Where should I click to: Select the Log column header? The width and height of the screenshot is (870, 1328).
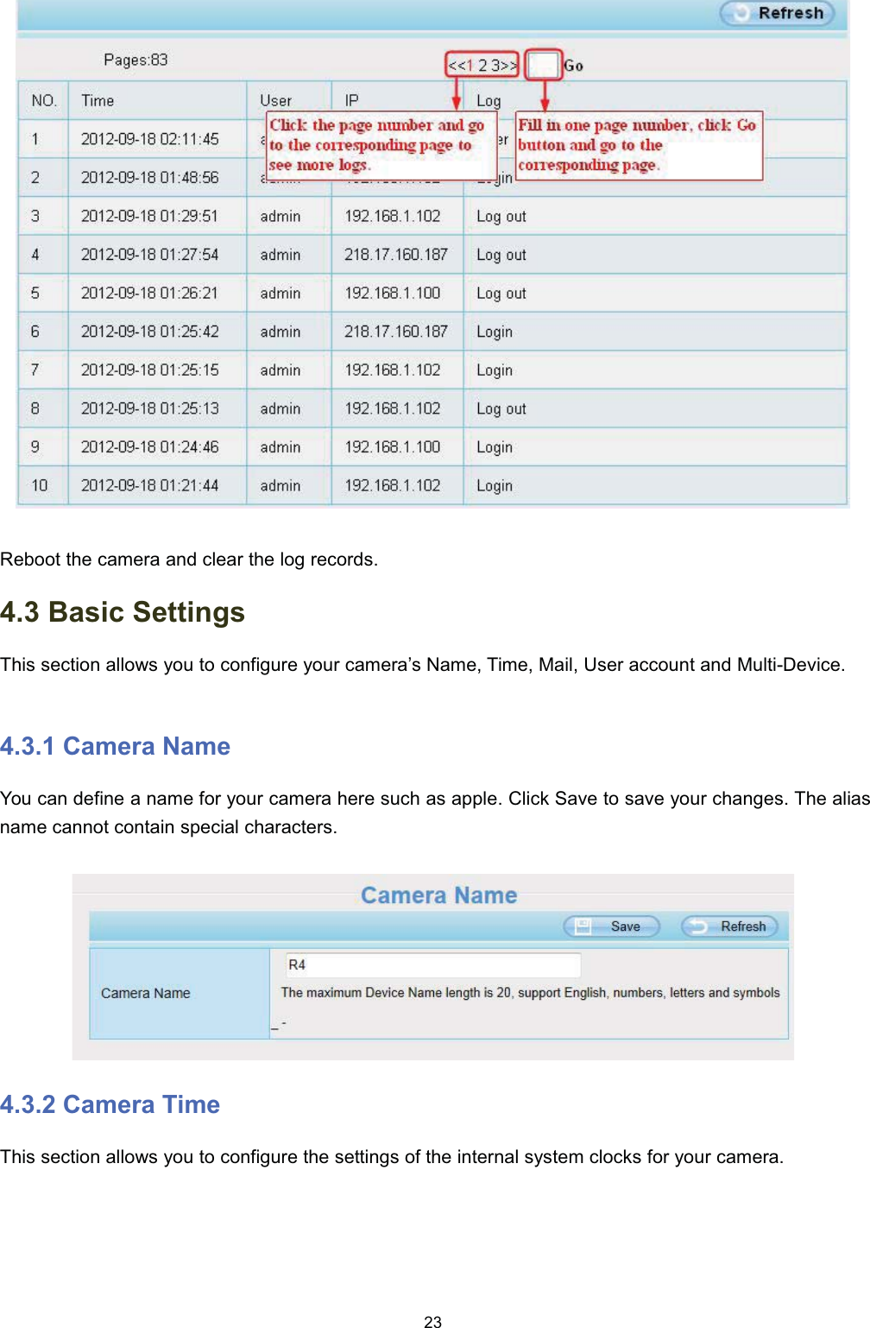489,101
